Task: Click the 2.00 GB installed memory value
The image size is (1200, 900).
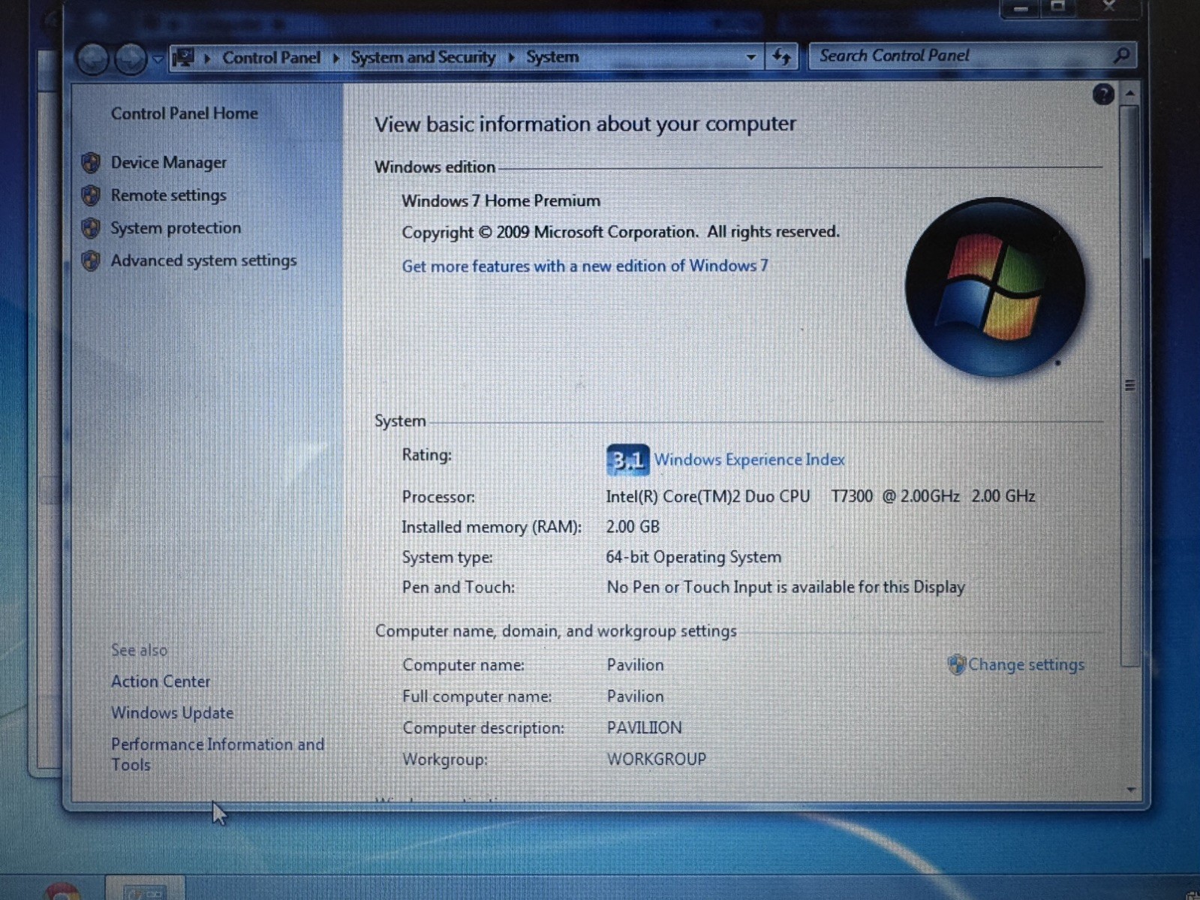Action: (x=633, y=527)
